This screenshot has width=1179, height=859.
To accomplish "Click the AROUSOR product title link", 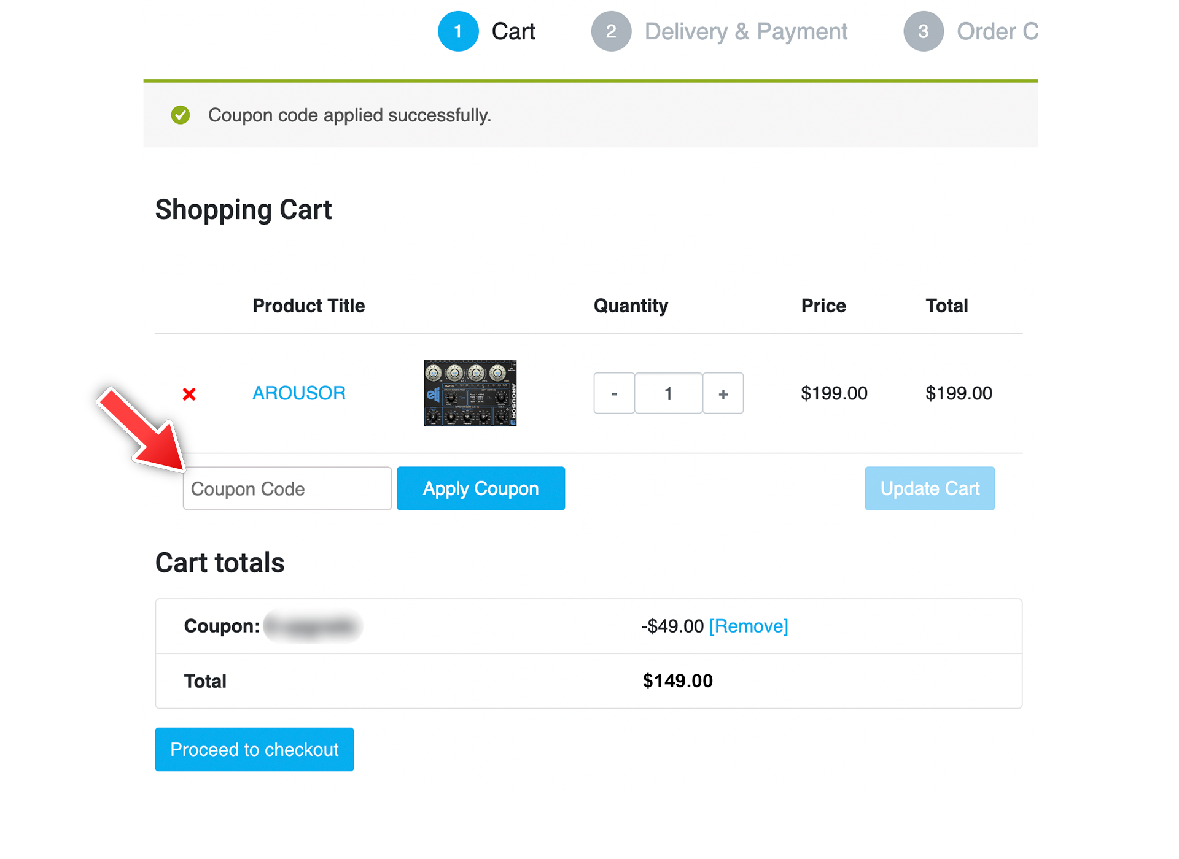I will 298,393.
